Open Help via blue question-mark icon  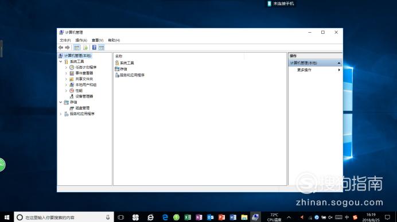(x=94, y=48)
